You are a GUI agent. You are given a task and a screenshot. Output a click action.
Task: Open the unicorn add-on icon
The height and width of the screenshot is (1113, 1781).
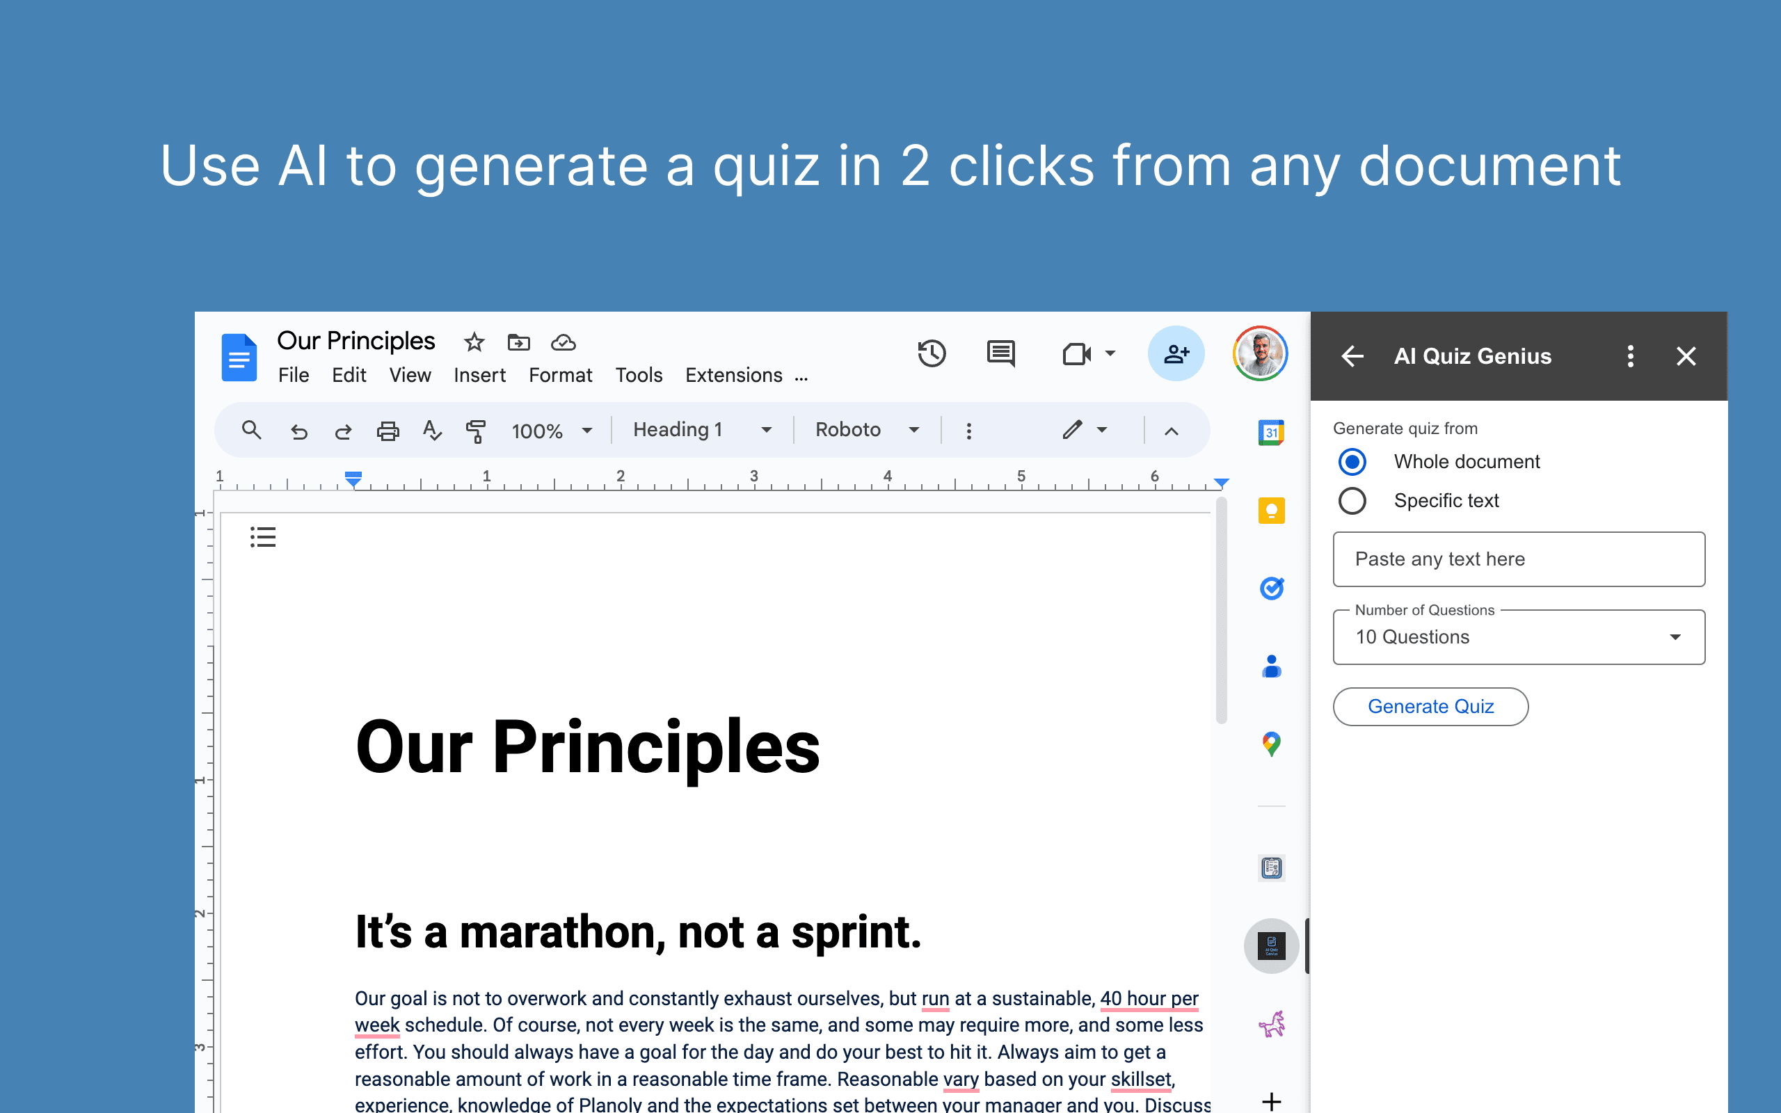1271,1024
